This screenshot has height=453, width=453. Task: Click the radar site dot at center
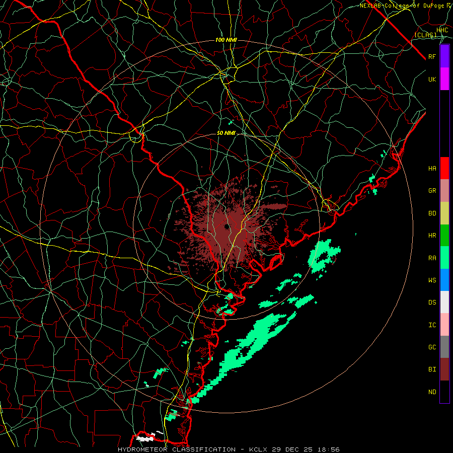click(227, 227)
